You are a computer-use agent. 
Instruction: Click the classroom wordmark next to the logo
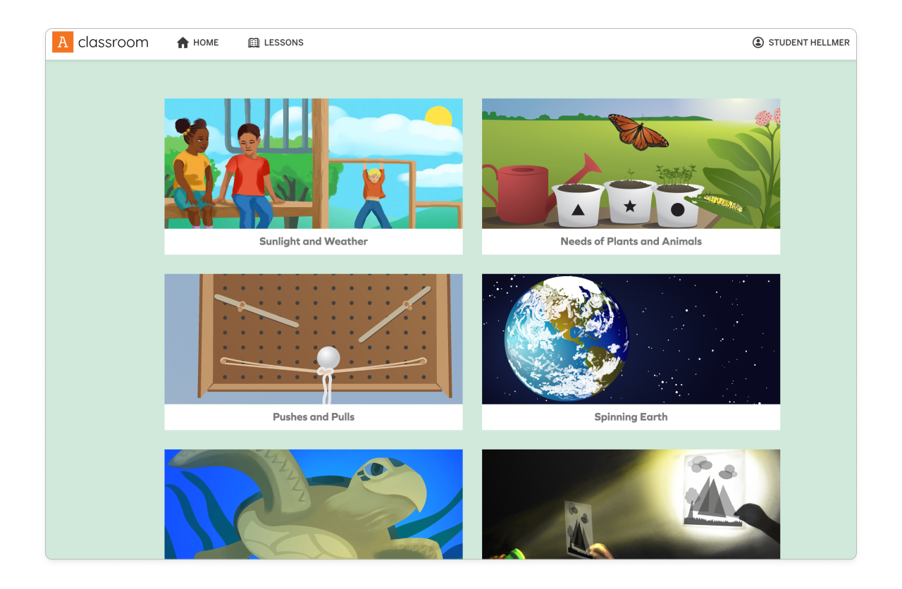113,42
